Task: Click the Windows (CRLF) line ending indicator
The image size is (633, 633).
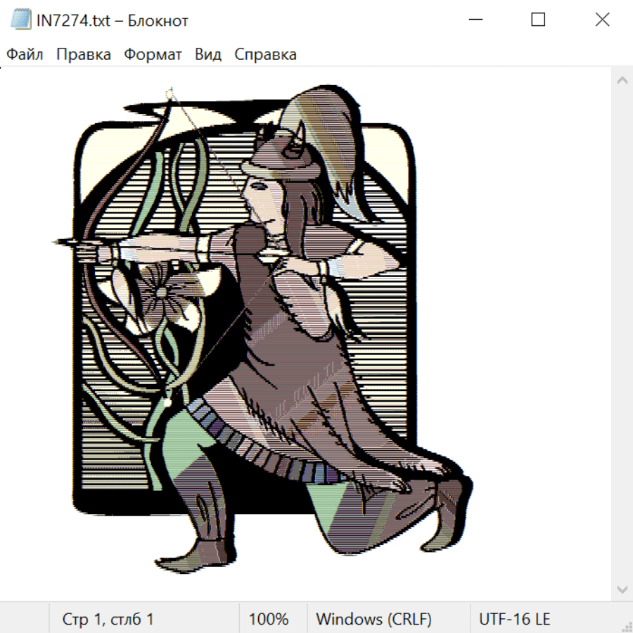Action: click(x=373, y=619)
